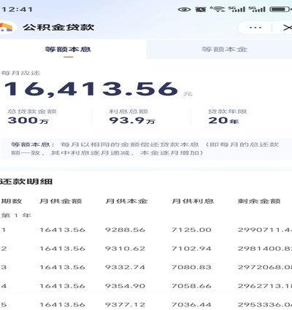Viewport: 292px width, 310px height.
Task: Tap the 剩余金额 column header
Action: pos(259,201)
